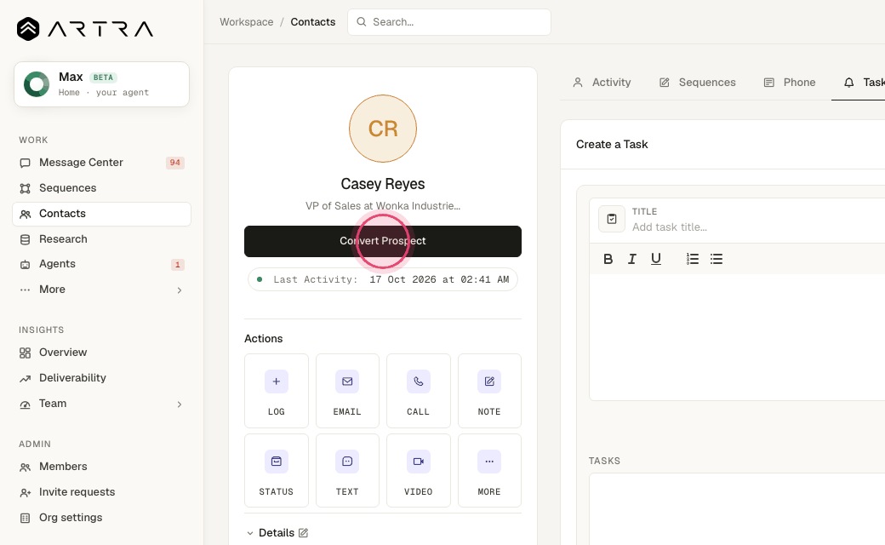This screenshot has width=885, height=545.
Task: Select Contacts in the sidebar
Action: pyautogui.click(x=101, y=214)
